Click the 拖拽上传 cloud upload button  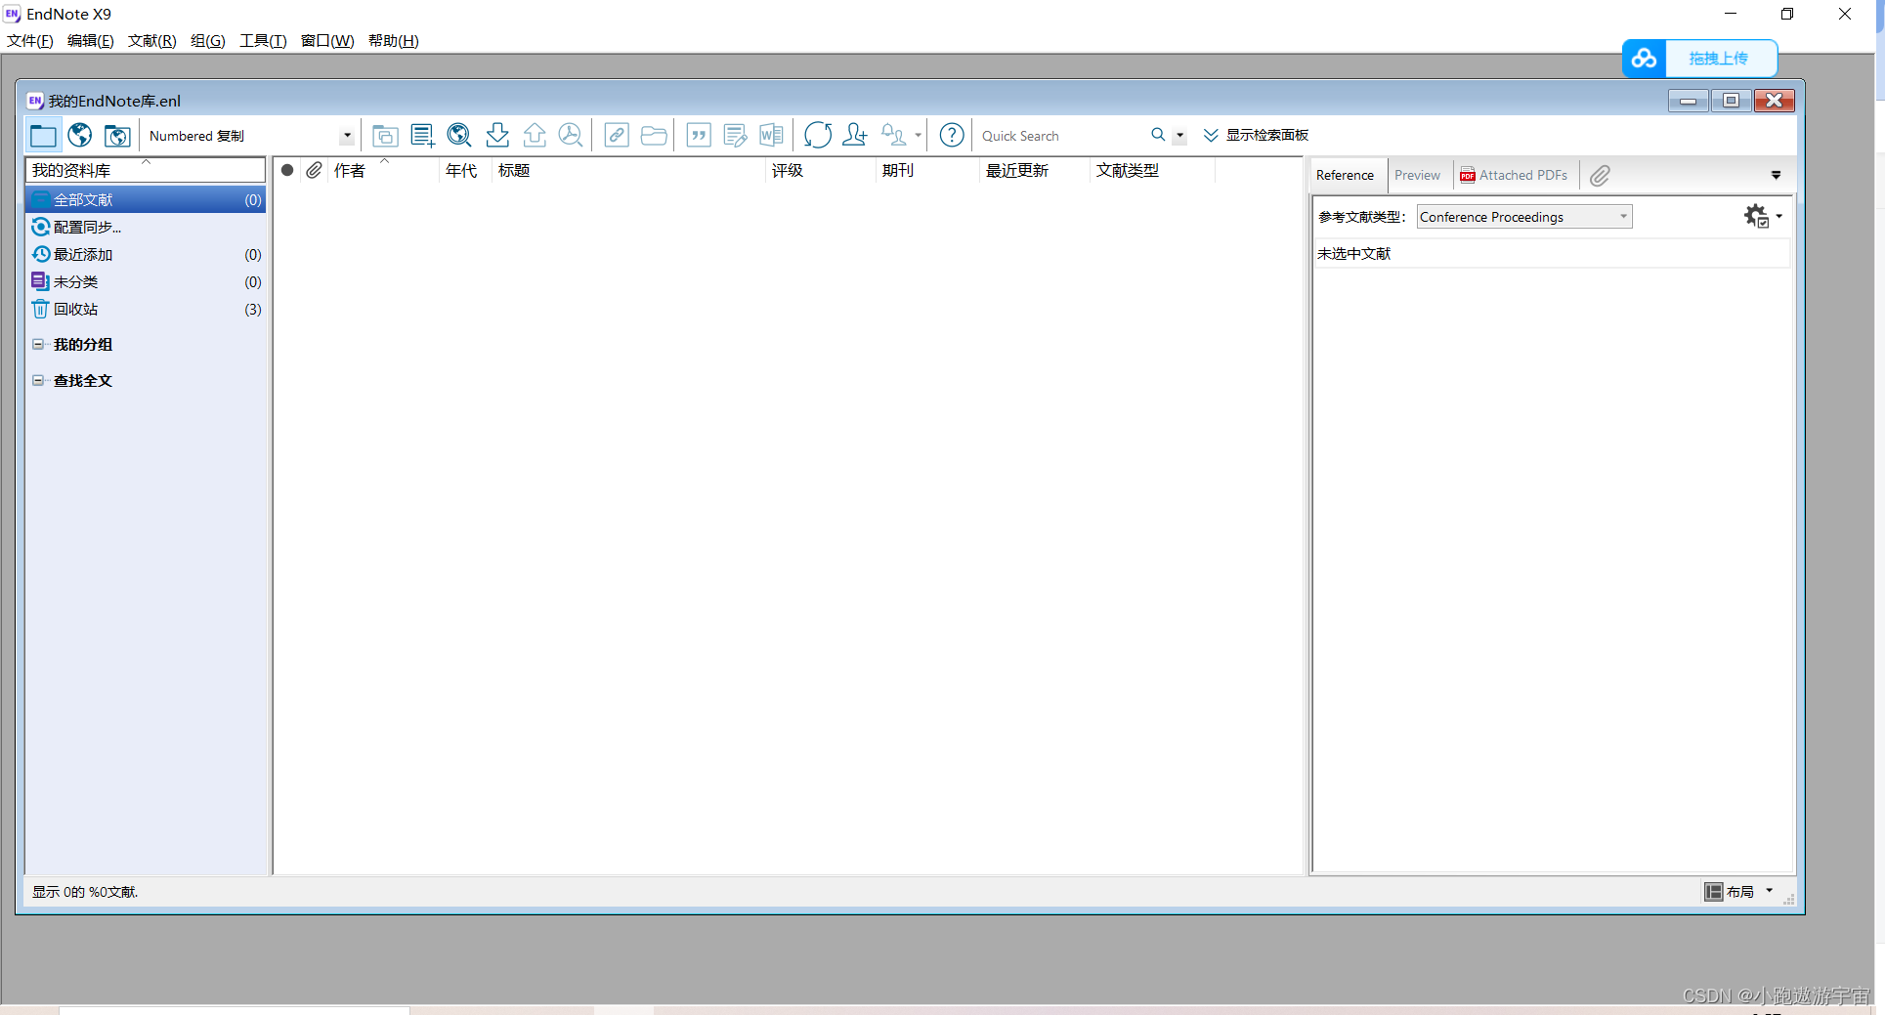click(1719, 59)
